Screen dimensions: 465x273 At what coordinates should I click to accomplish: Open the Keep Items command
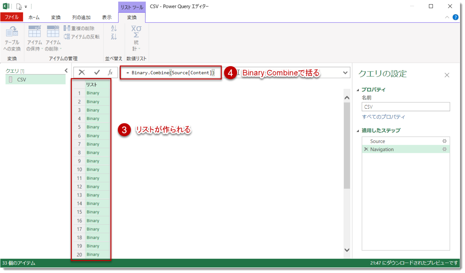[34, 39]
